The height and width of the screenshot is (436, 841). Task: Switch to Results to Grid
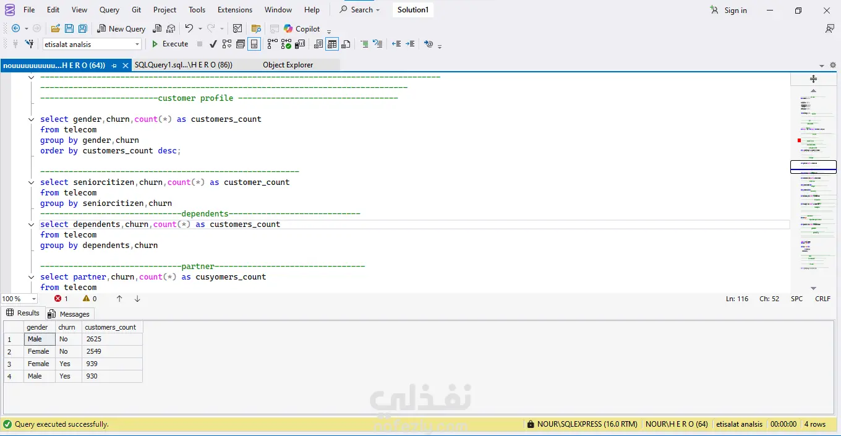[332, 44]
